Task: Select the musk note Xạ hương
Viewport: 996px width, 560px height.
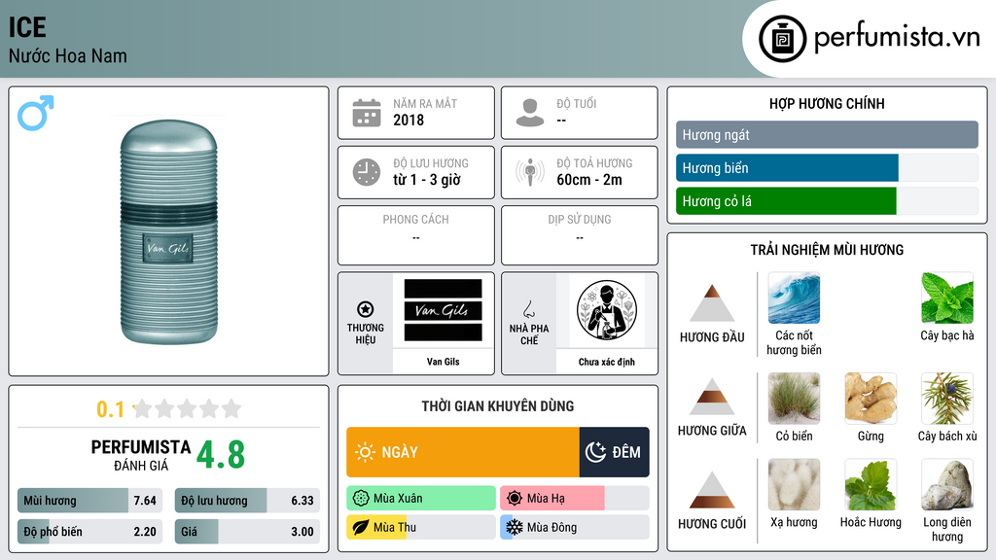Action: [x=794, y=484]
